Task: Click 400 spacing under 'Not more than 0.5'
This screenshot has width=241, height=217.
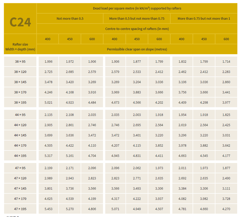Action: 48,39
